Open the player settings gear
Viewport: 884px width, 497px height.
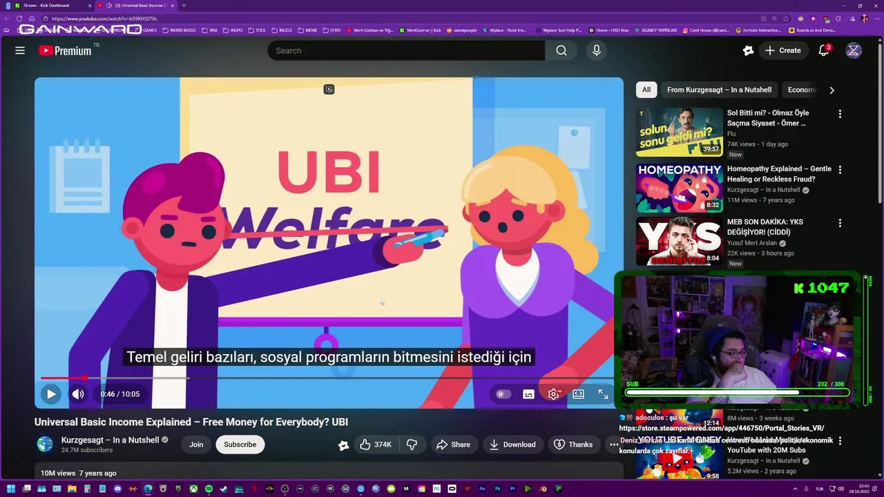coord(553,394)
